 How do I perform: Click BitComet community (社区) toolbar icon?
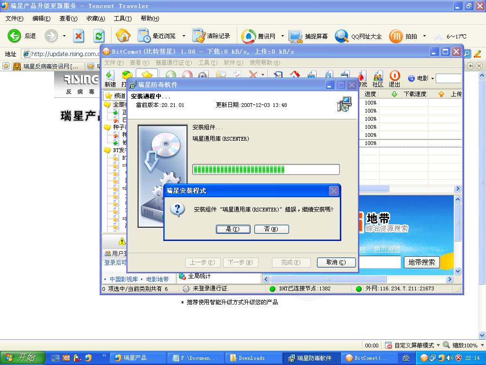[378, 79]
